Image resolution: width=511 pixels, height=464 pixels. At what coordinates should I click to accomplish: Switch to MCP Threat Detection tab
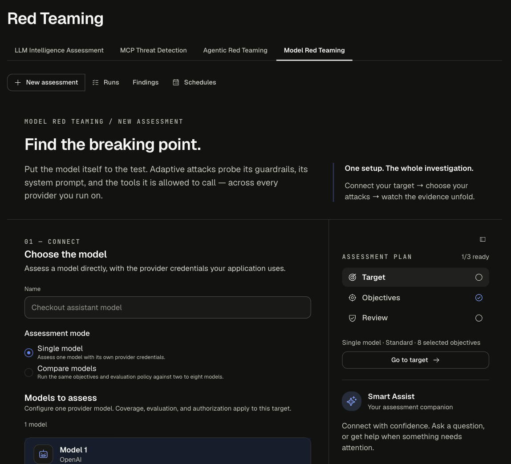click(x=153, y=50)
